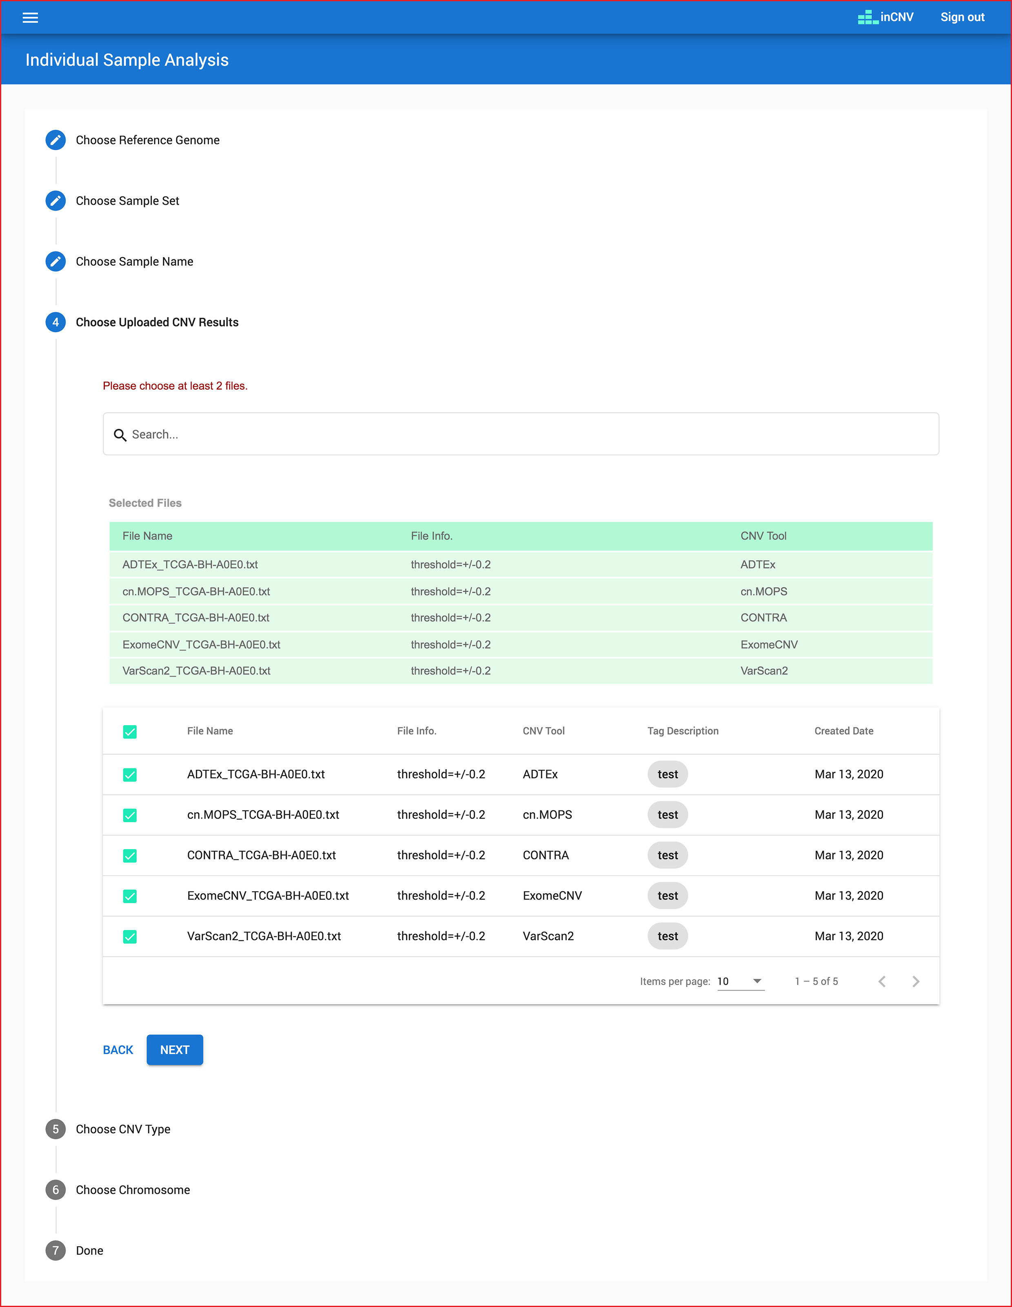The width and height of the screenshot is (1012, 1307).
Task: Uncheck the select-all header checkbox
Action: pos(130,731)
